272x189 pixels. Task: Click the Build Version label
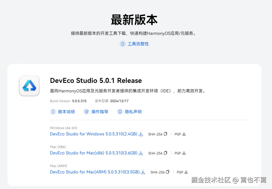click(x=60, y=101)
